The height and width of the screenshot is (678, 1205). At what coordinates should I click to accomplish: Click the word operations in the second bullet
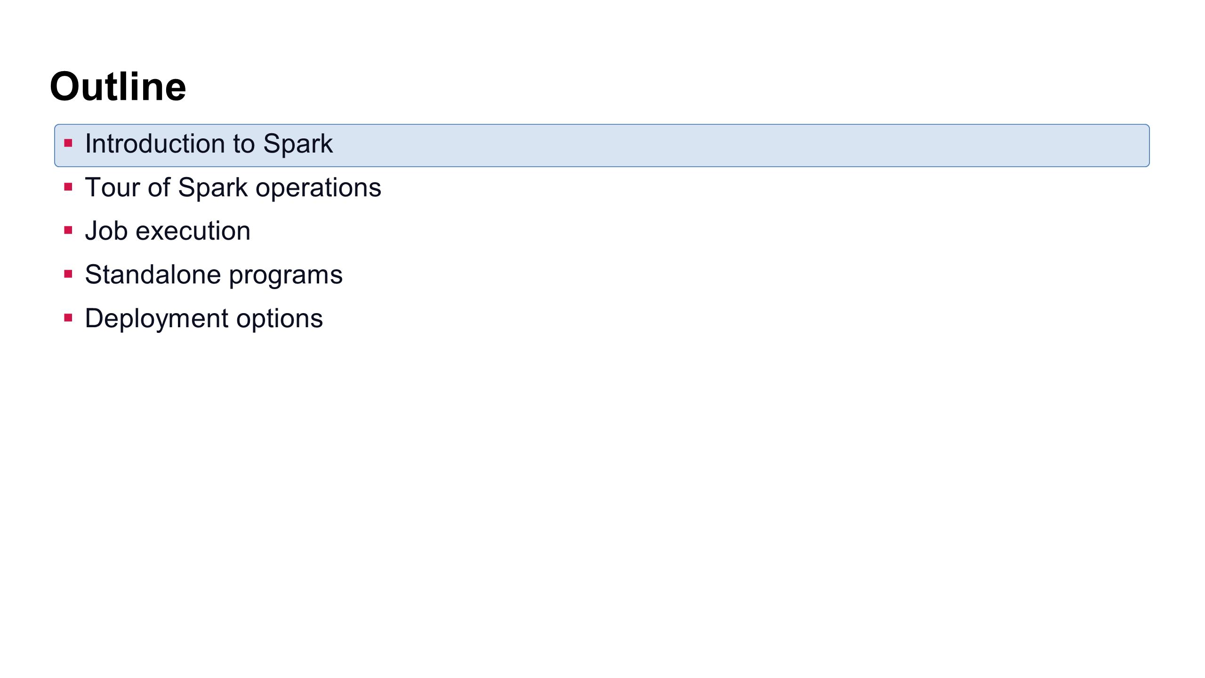coord(319,189)
